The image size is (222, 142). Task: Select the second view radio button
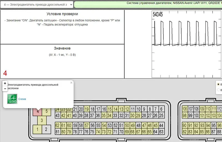pos(218,90)
